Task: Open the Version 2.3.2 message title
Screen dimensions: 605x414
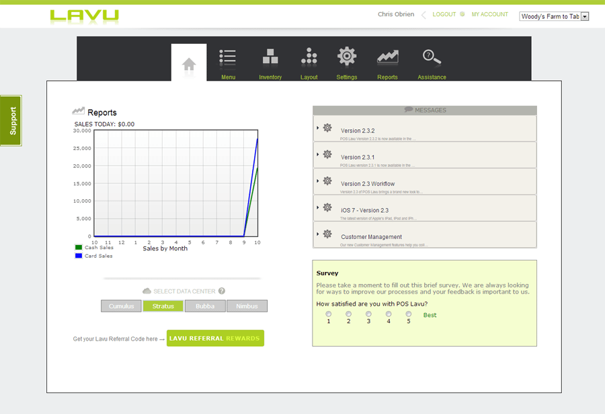Action: coord(358,131)
